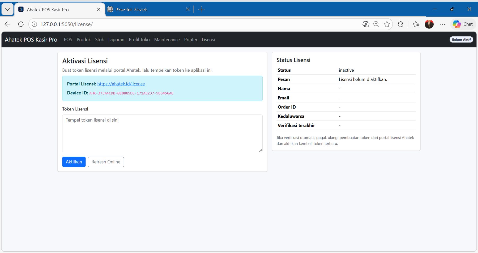Click the Aktifkan button
Image resolution: width=478 pixels, height=253 pixels.
[x=74, y=162]
